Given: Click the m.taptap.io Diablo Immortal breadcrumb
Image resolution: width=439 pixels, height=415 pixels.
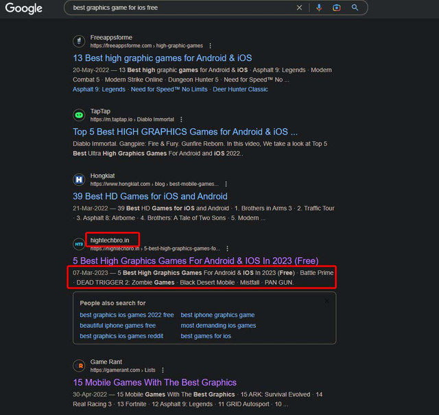Looking at the screenshot, I should [x=132, y=119].
